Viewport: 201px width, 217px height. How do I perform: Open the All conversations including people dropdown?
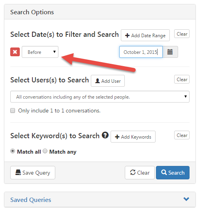100,97
